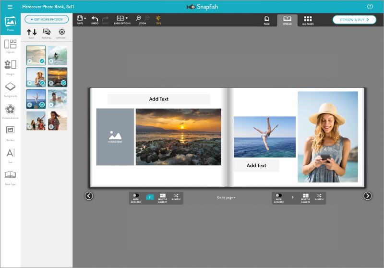Toggle Auto Arrange for page 2

tap(136, 196)
